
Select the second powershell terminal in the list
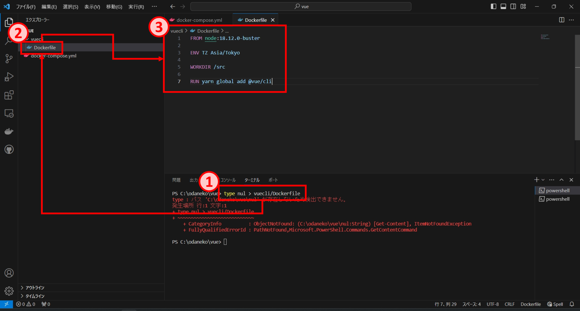click(556, 199)
